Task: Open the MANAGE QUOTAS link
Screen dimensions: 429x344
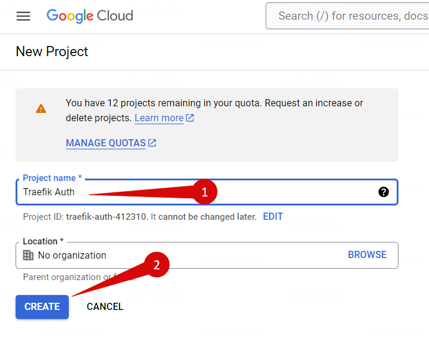Action: (106, 143)
